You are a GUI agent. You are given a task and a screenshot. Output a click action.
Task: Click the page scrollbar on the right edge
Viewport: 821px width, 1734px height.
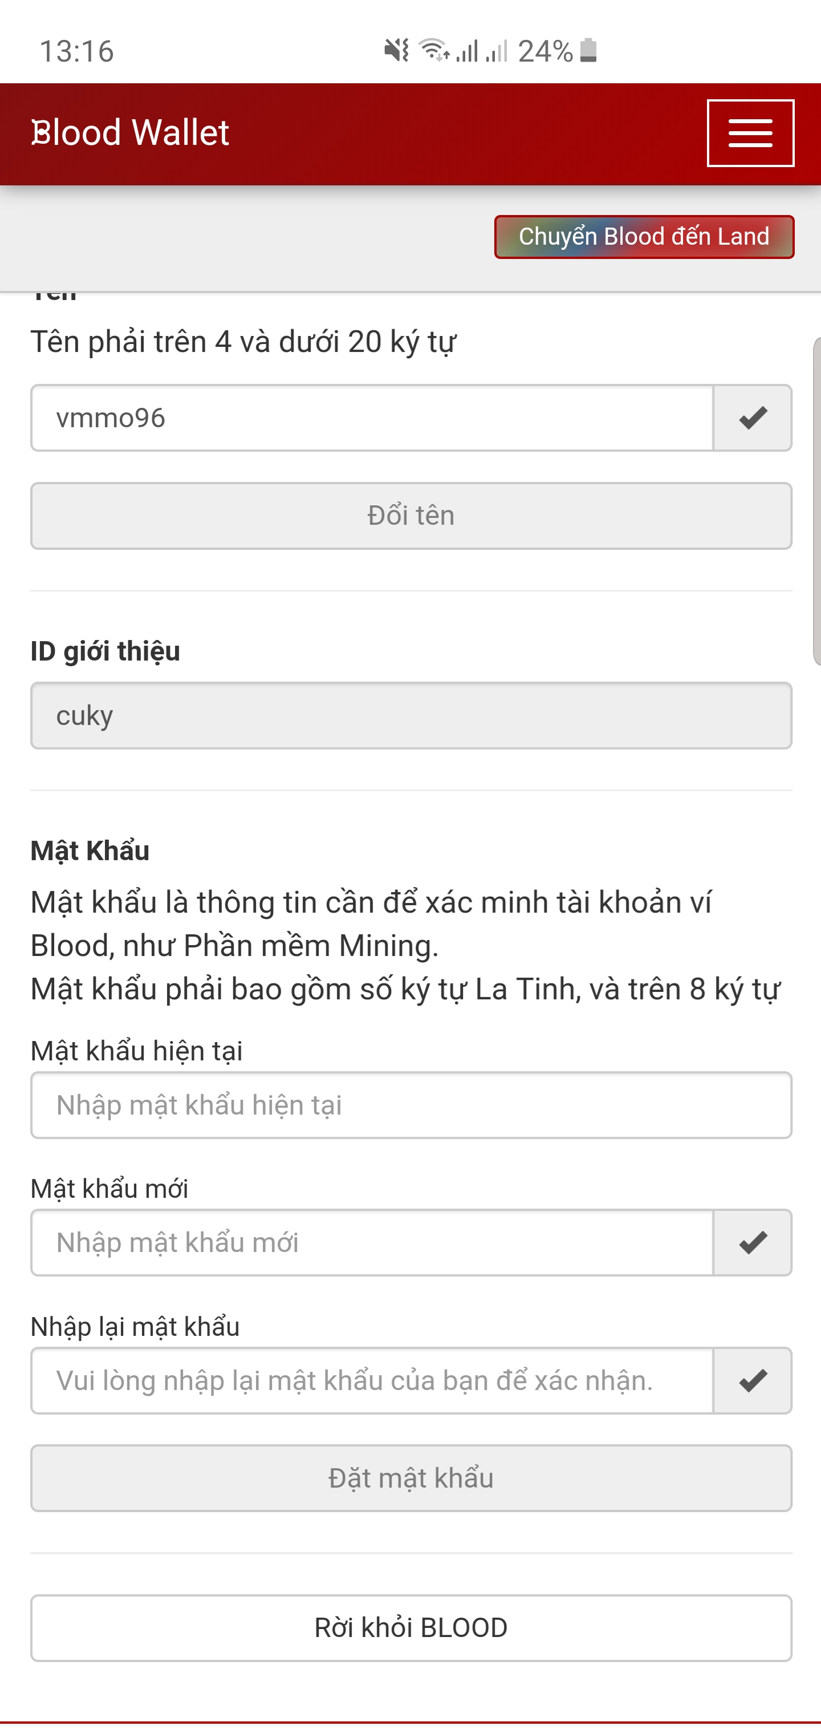(x=816, y=501)
